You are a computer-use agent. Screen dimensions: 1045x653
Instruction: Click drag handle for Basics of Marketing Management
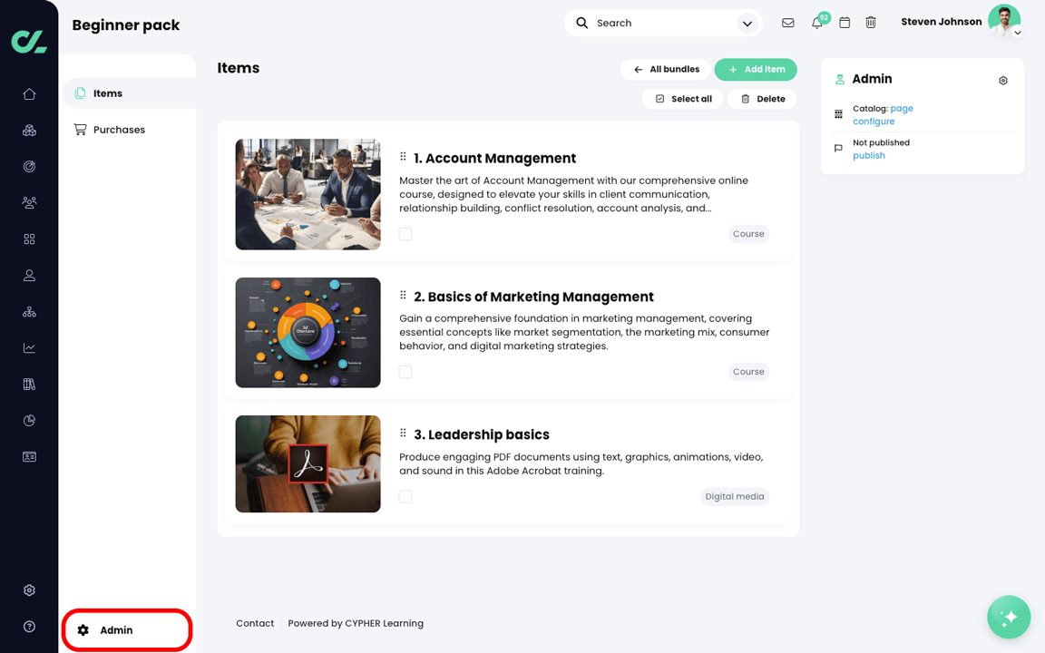click(x=403, y=295)
